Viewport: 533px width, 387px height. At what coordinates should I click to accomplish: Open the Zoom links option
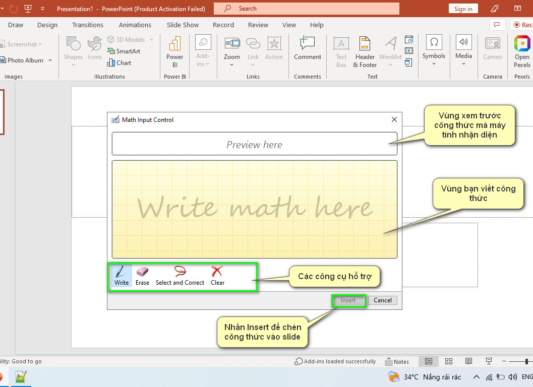click(x=232, y=50)
